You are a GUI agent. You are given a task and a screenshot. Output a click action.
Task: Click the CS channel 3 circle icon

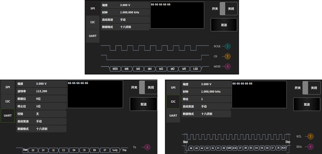point(228,56)
